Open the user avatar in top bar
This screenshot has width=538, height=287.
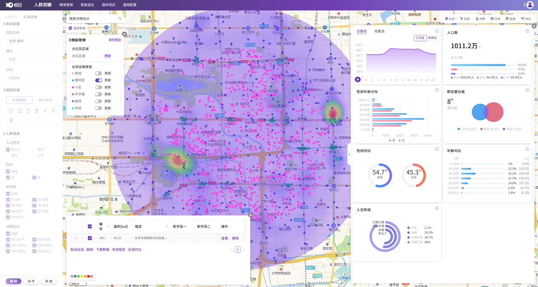[529, 4]
